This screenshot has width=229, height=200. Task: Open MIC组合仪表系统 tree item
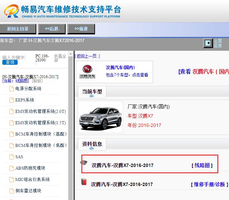pyautogui.click(x=32, y=179)
